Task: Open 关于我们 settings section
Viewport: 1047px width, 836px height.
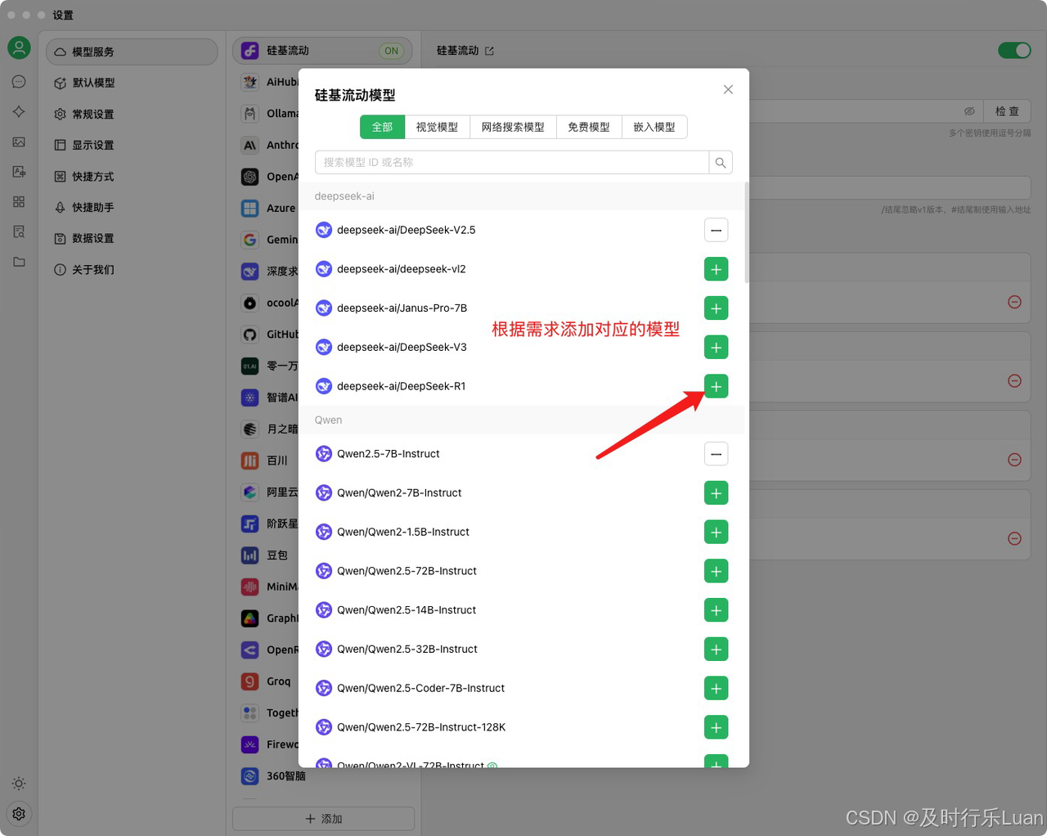Action: (x=132, y=269)
